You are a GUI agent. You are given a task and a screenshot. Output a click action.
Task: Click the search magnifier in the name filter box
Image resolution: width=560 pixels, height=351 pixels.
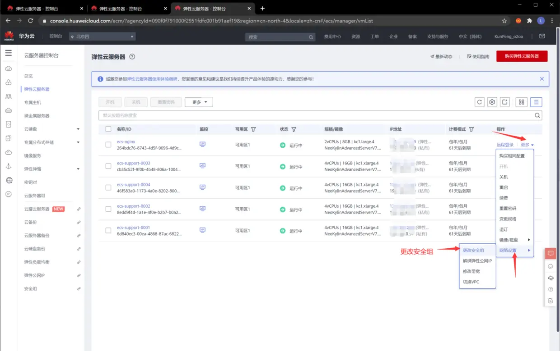point(537,115)
